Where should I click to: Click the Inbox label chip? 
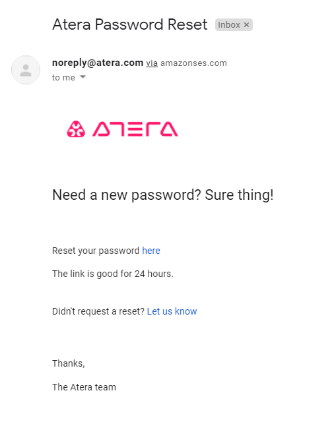click(234, 25)
